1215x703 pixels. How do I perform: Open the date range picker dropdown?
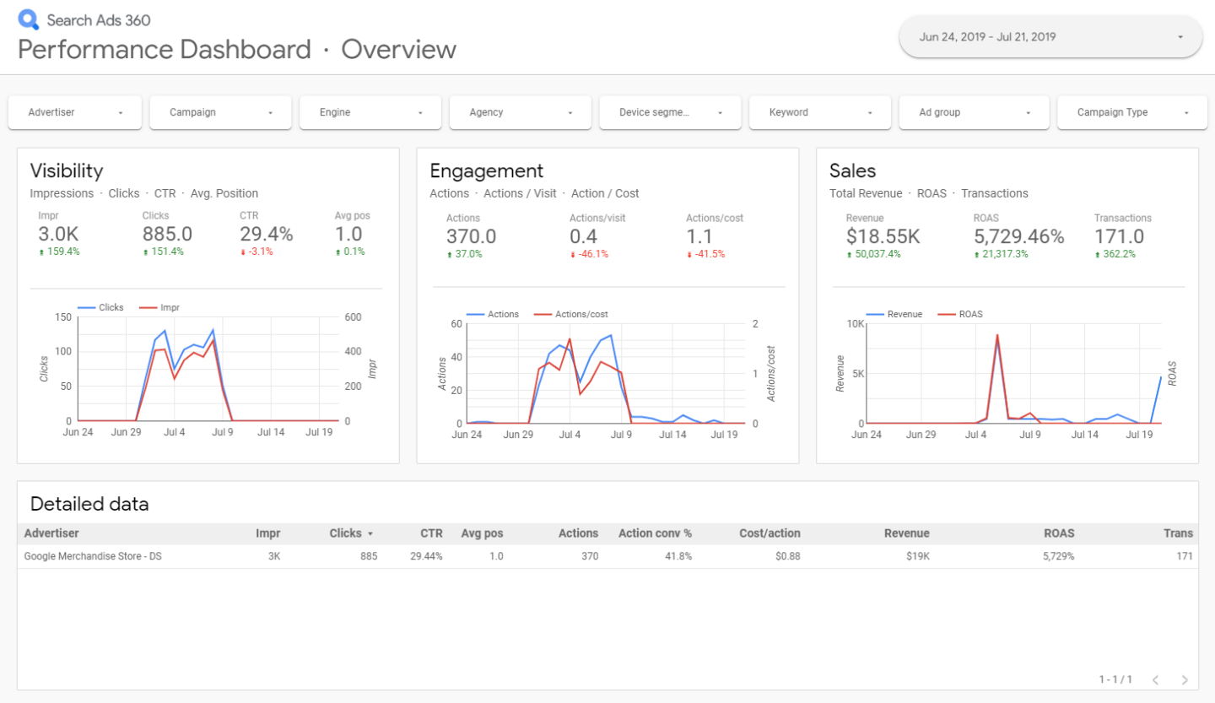(1050, 37)
